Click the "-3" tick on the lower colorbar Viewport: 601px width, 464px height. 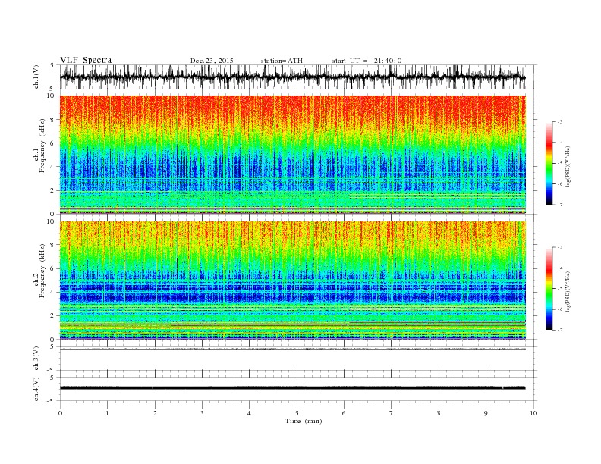tap(560, 247)
